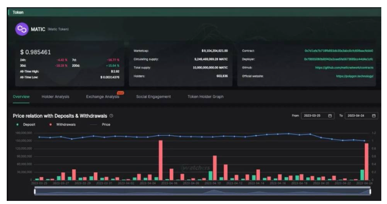The width and height of the screenshot is (387, 204).
Task: Click the MATIC purple token logo
Action: pos(22,29)
